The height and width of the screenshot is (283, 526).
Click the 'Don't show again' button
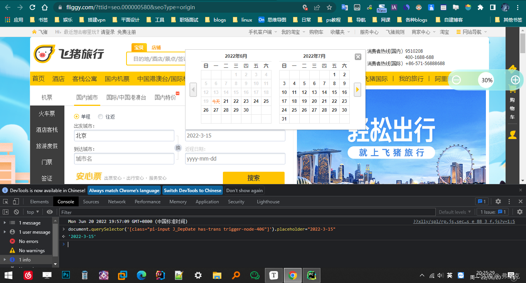click(x=244, y=190)
